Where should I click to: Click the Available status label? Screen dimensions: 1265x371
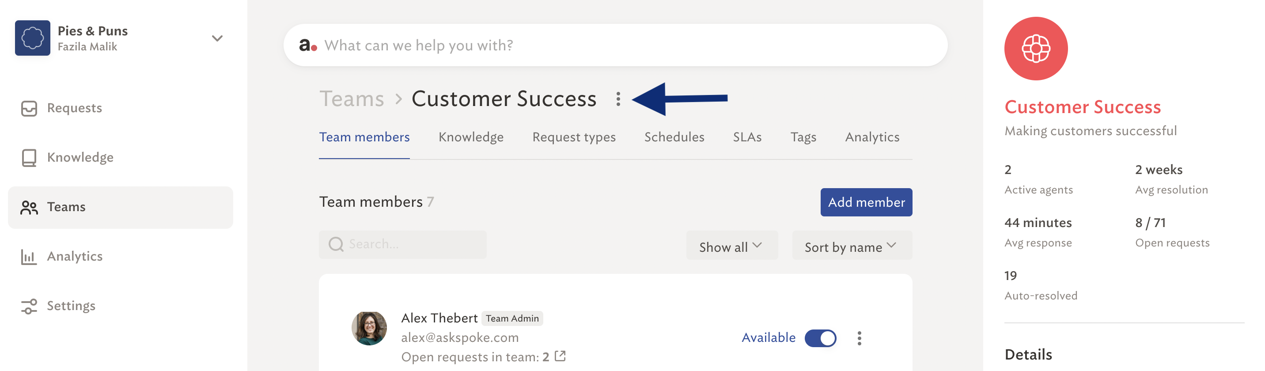[x=768, y=337]
